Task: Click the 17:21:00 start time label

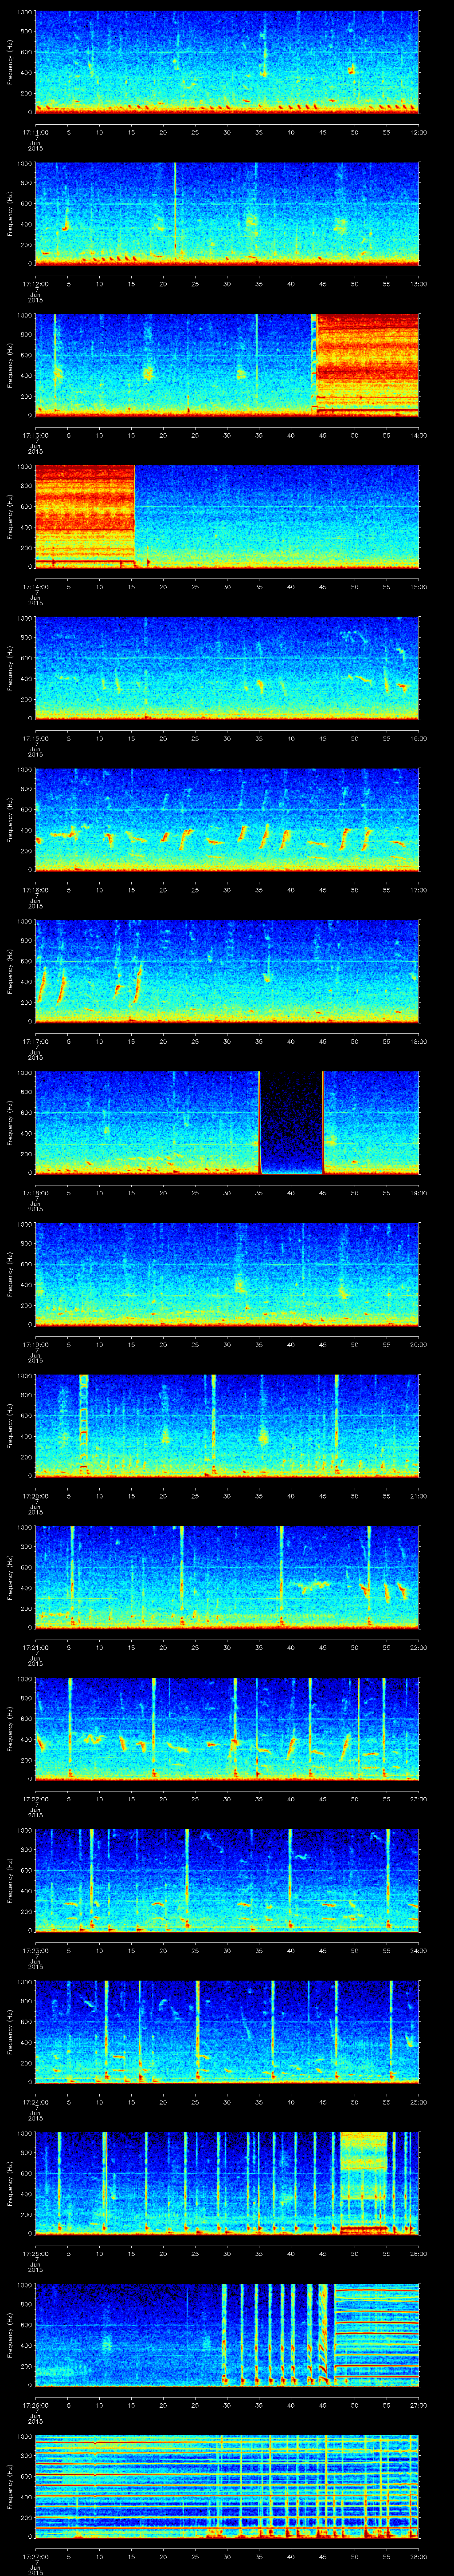Action: 35,1647
